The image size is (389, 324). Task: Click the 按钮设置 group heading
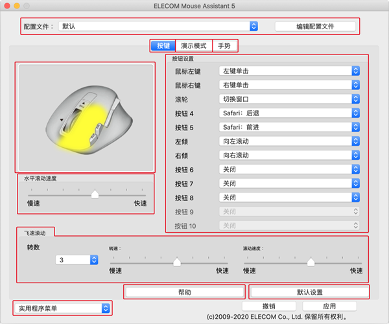pyautogui.click(x=183, y=59)
